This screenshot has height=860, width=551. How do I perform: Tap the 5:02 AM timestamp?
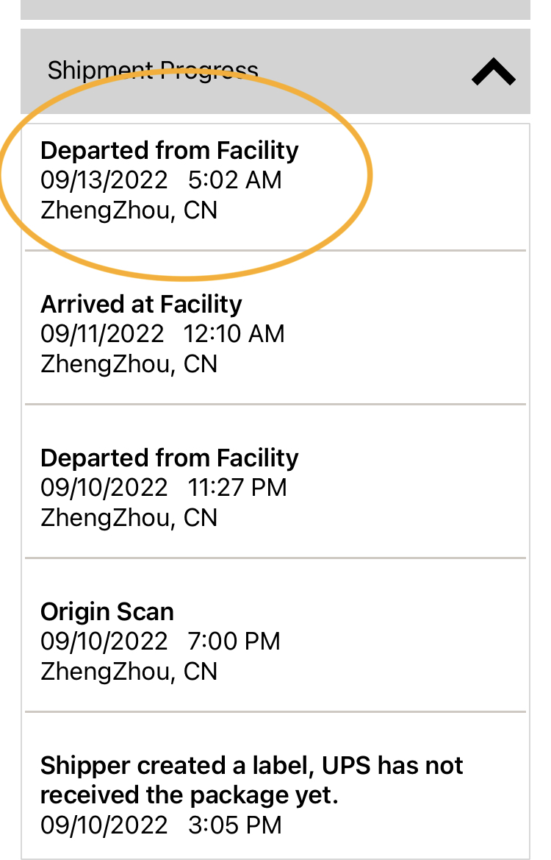[x=235, y=180]
